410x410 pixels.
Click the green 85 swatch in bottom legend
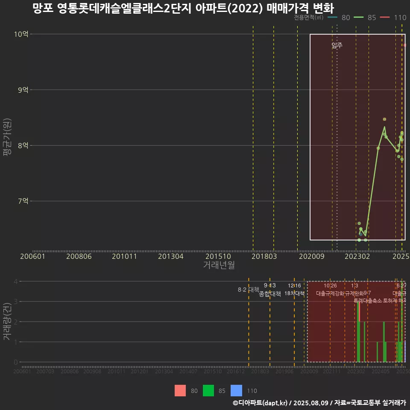208,390
